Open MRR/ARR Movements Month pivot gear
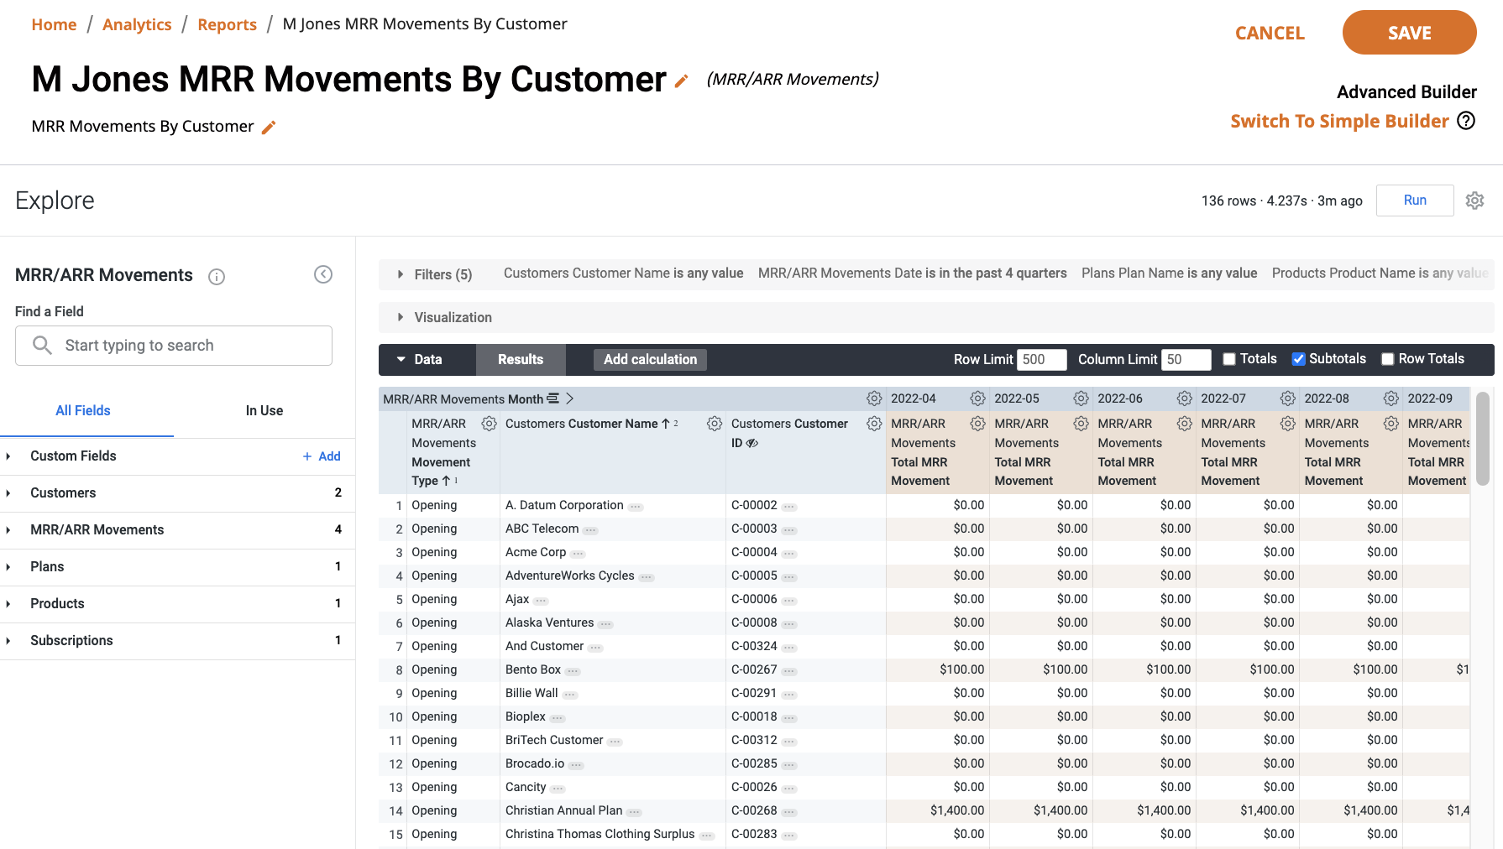Image resolution: width=1503 pixels, height=849 pixels. pyautogui.click(x=874, y=398)
